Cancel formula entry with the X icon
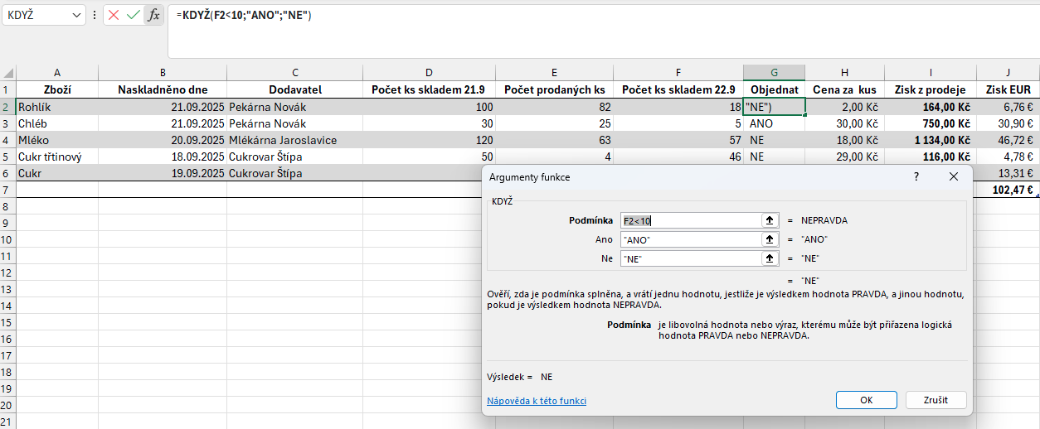This screenshot has height=429, width=1040. click(114, 15)
